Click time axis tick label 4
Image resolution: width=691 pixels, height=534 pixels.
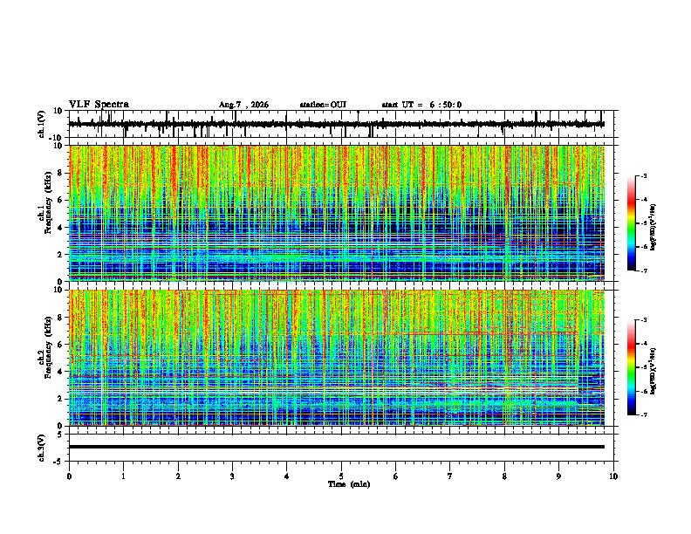coord(287,476)
